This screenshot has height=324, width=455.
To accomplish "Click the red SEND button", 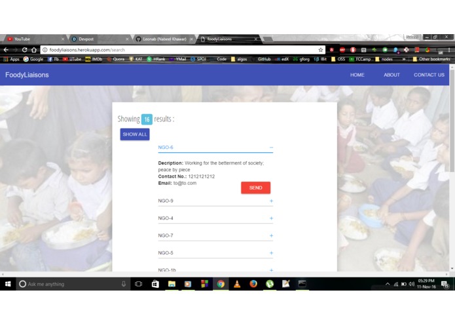I will [x=255, y=188].
